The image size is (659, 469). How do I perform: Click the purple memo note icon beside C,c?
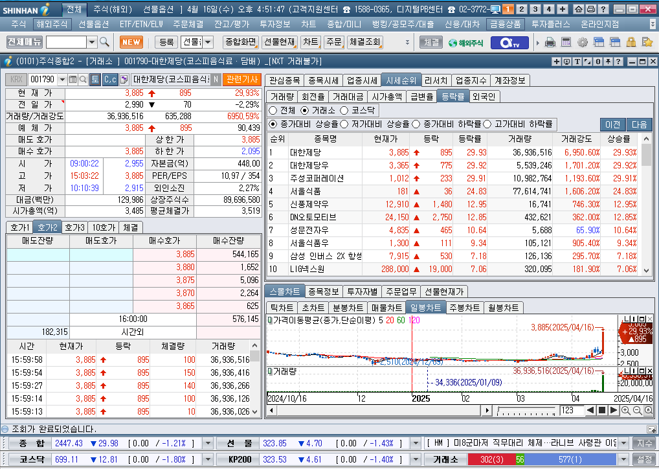(124, 80)
